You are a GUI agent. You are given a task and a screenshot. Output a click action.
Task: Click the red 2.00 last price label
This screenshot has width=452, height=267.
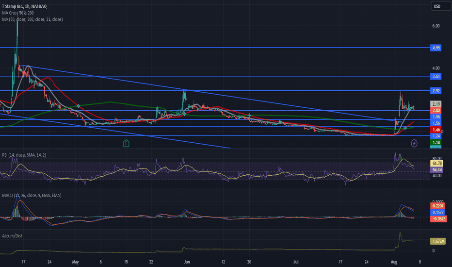click(x=436, y=110)
